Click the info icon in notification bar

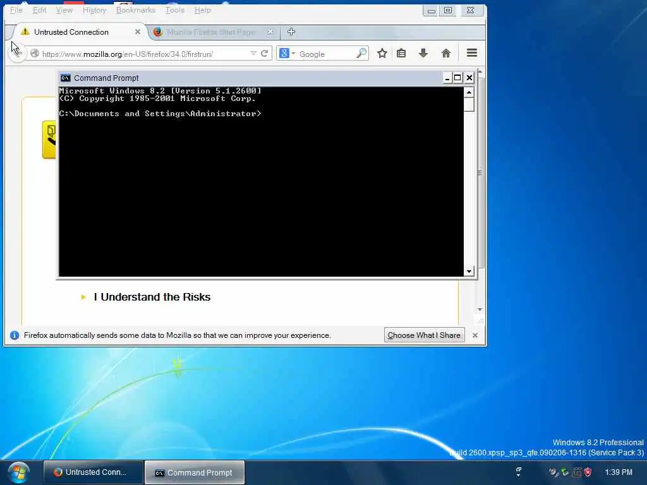pyautogui.click(x=15, y=335)
